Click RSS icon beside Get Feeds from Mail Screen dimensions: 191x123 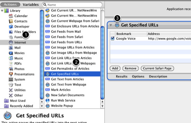(x=48, y=31)
